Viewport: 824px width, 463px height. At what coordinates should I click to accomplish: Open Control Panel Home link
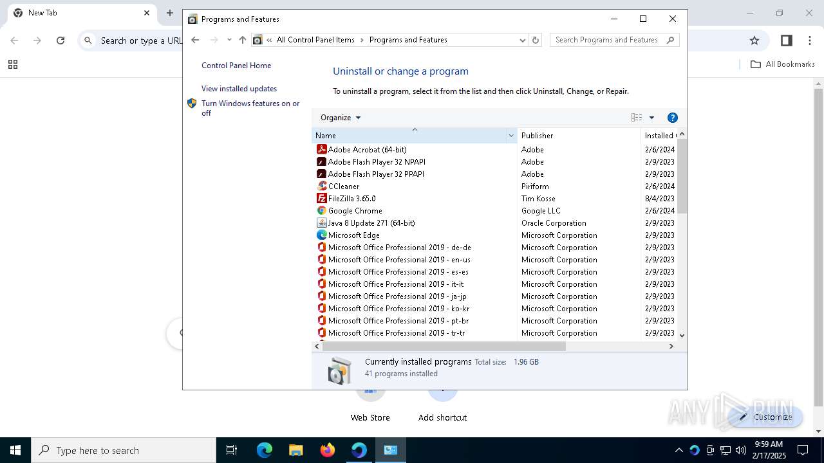pyautogui.click(x=236, y=66)
